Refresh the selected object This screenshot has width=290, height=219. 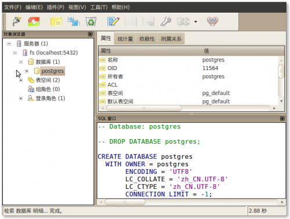point(34,21)
